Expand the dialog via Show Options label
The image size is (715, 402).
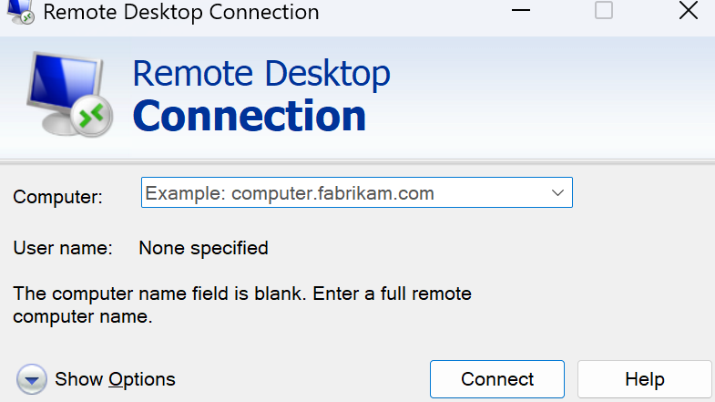point(115,379)
